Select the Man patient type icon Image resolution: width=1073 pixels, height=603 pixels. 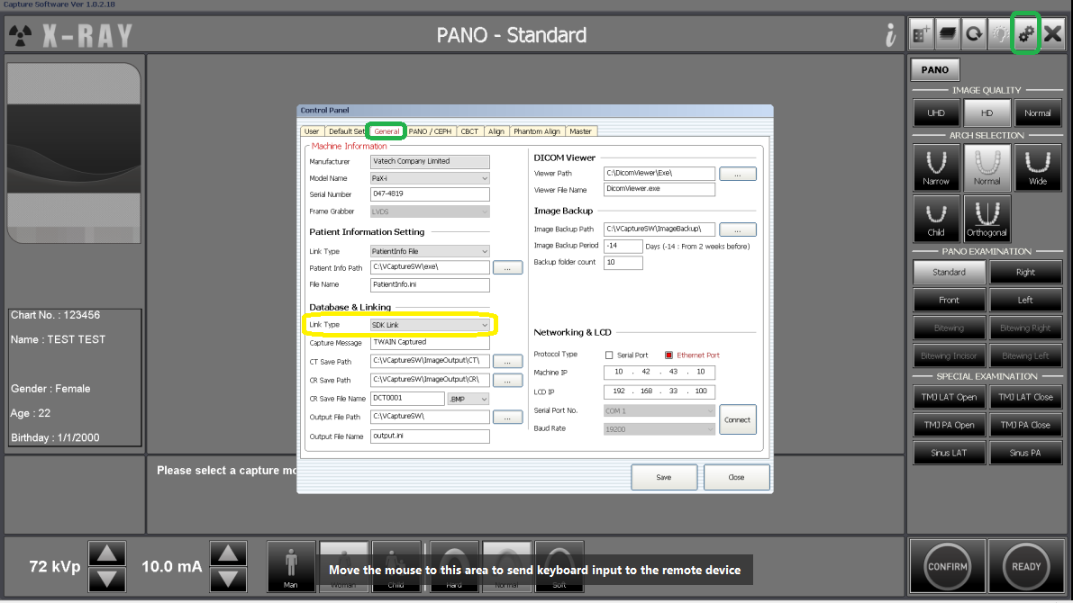click(291, 567)
